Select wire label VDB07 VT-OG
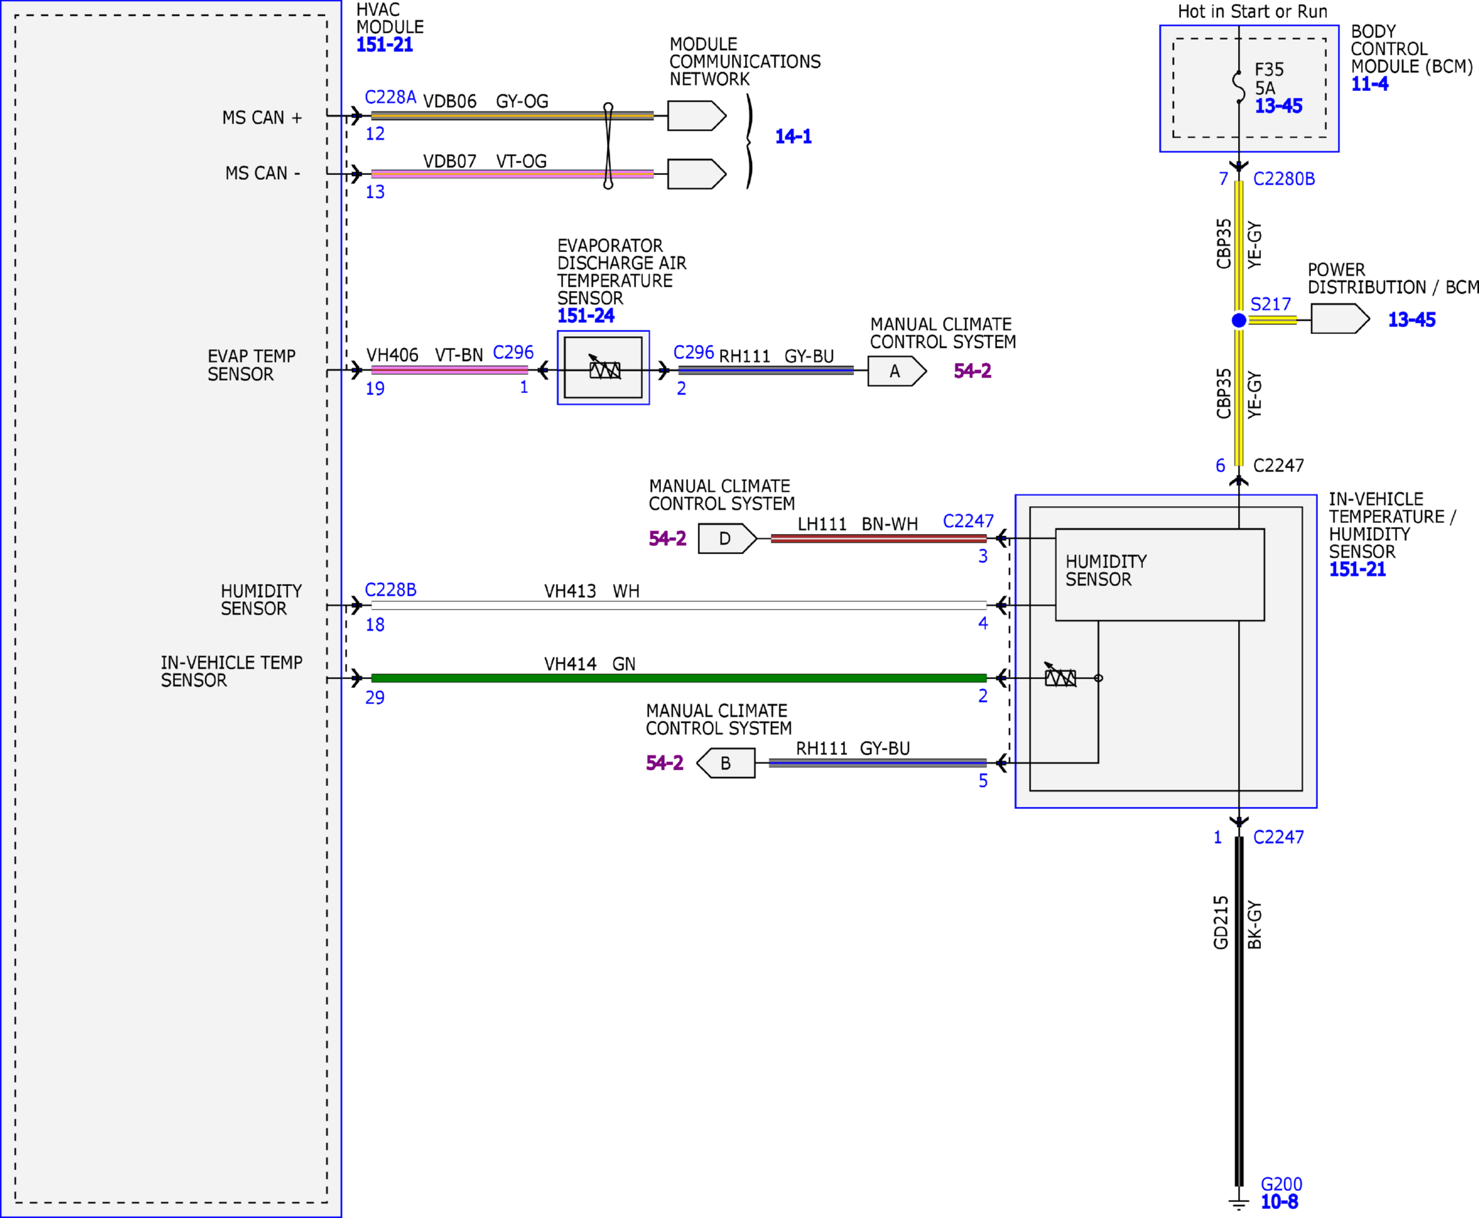1479x1218 pixels. 485,161
